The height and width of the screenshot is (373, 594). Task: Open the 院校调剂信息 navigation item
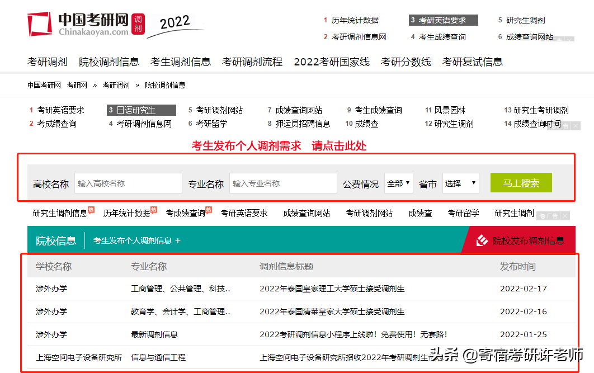pyautogui.click(x=109, y=62)
